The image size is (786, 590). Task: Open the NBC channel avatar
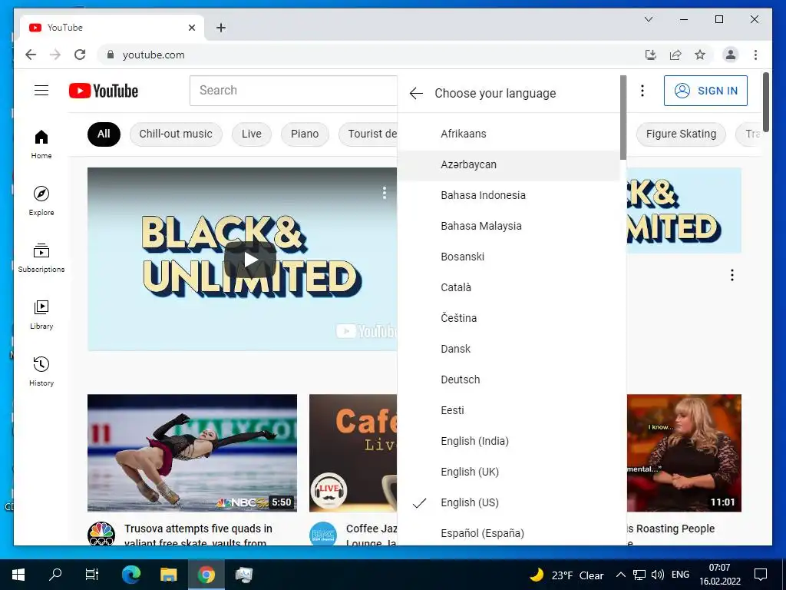point(101,534)
